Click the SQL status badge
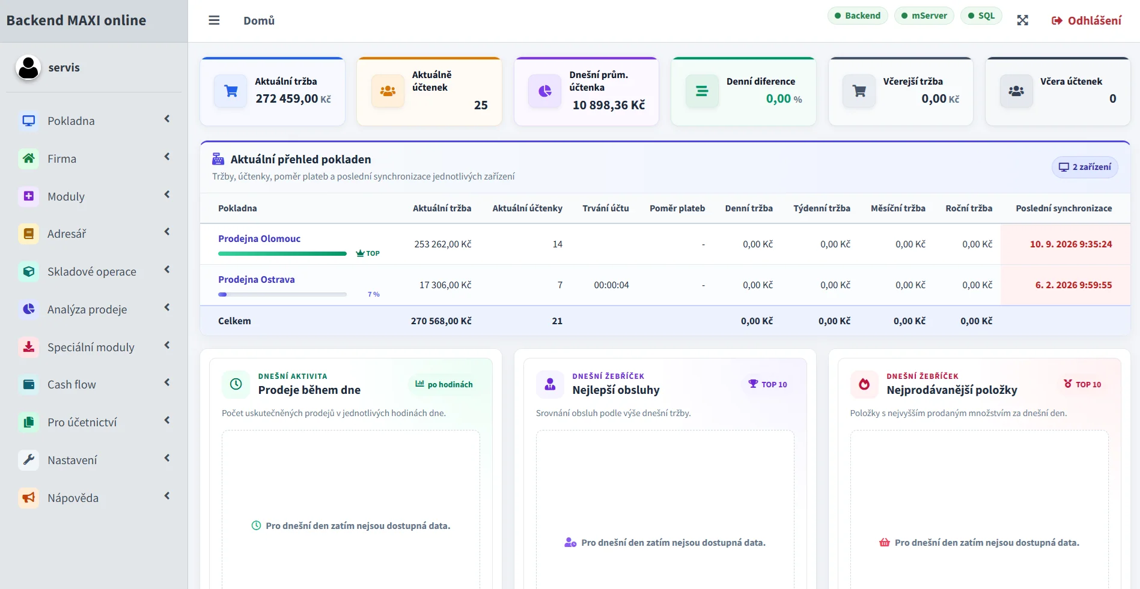 point(981,16)
